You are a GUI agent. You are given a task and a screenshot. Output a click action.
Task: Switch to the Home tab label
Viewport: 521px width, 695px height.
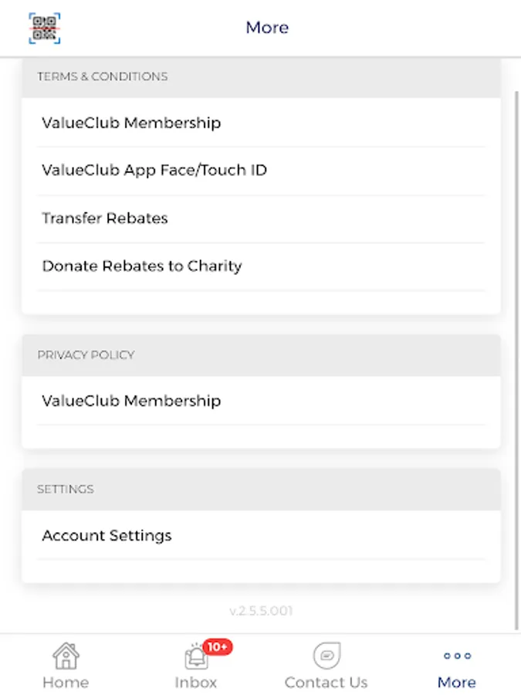coord(66,683)
